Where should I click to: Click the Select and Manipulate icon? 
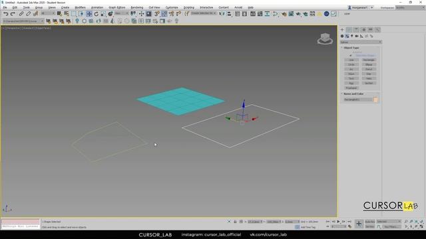coord(142,13)
